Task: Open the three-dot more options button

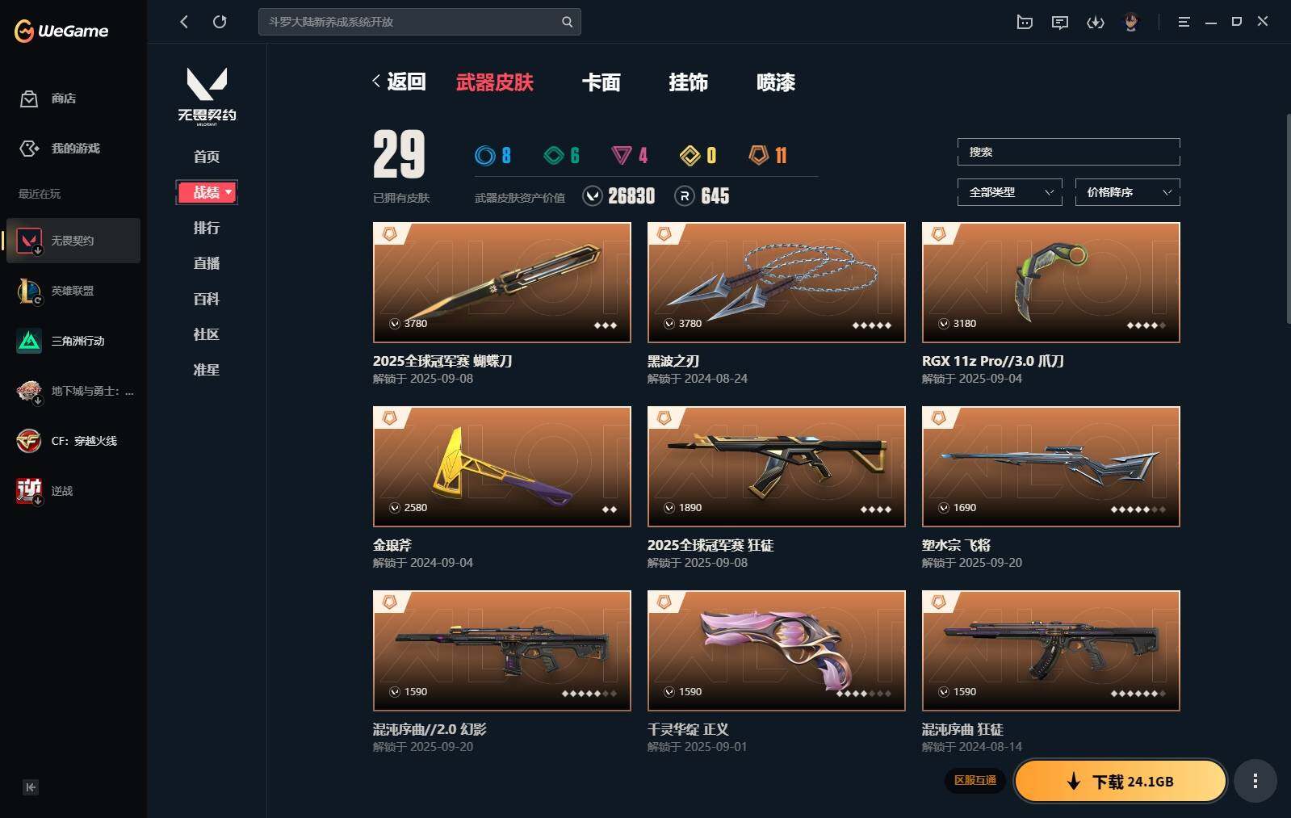Action: (x=1255, y=781)
